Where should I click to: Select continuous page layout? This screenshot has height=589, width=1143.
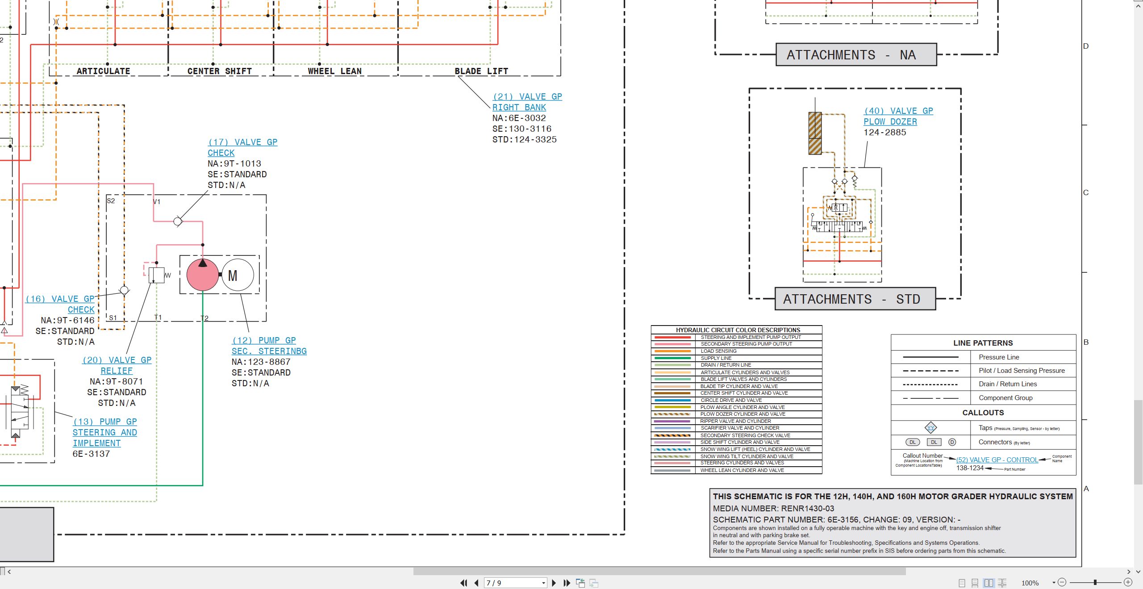click(975, 583)
